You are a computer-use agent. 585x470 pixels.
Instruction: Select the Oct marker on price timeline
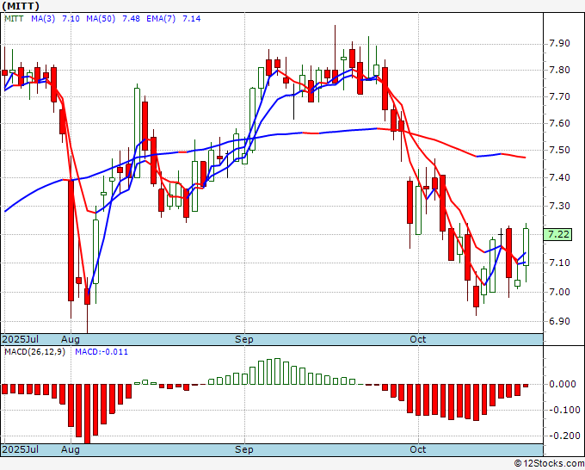(417, 339)
